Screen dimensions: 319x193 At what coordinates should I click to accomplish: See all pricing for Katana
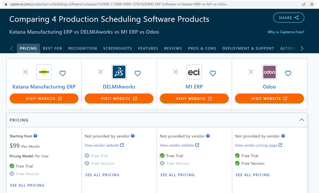27,185
